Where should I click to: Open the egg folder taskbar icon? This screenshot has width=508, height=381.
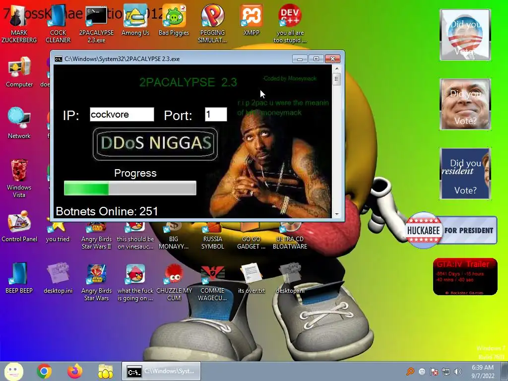[105, 371]
